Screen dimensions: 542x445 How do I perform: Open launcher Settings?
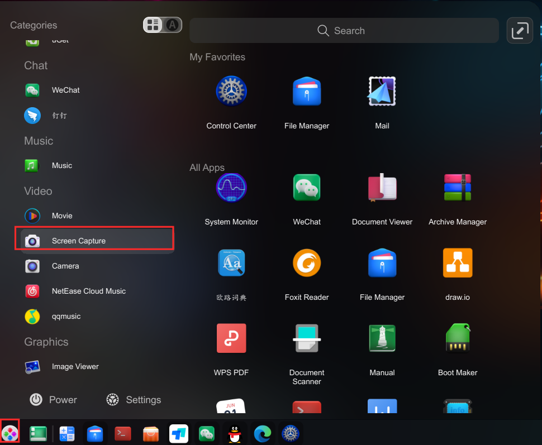tap(134, 400)
